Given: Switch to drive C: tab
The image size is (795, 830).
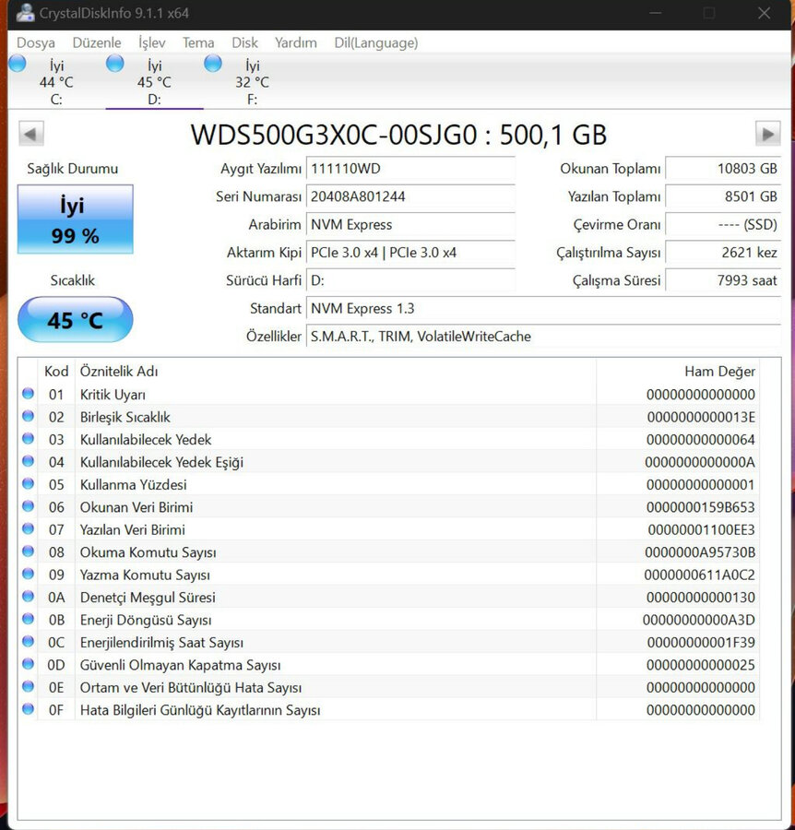Looking at the screenshot, I should pos(56,82).
